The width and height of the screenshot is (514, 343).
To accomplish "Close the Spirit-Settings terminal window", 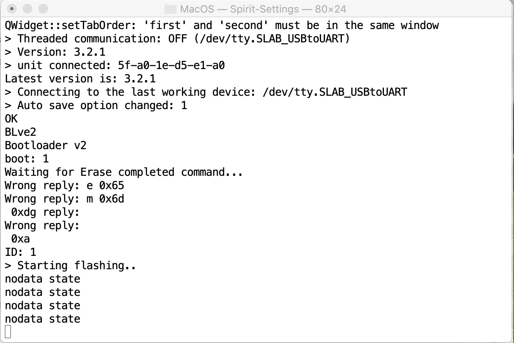I will tap(12, 9).
